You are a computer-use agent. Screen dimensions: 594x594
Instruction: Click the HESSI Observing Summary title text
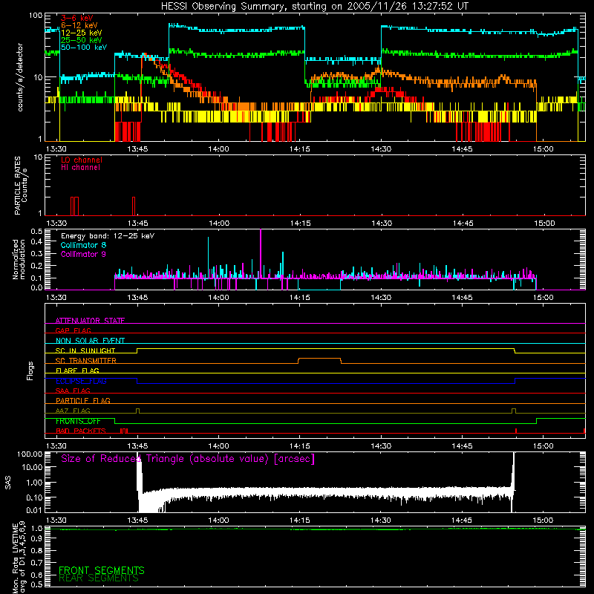coord(314,7)
